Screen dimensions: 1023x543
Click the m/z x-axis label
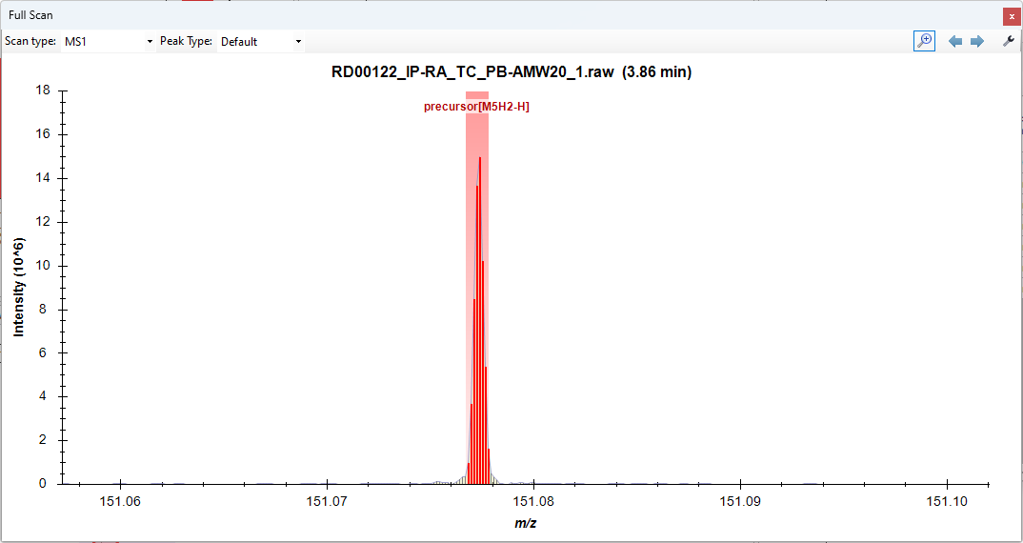pyautogui.click(x=525, y=523)
